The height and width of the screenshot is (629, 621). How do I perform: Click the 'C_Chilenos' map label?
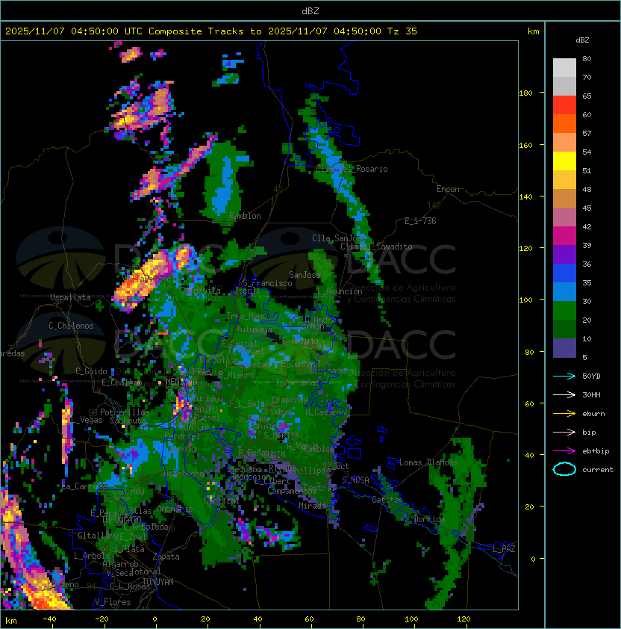point(71,326)
